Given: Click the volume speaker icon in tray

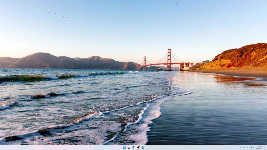Looking at the screenshot, I should (253, 147).
